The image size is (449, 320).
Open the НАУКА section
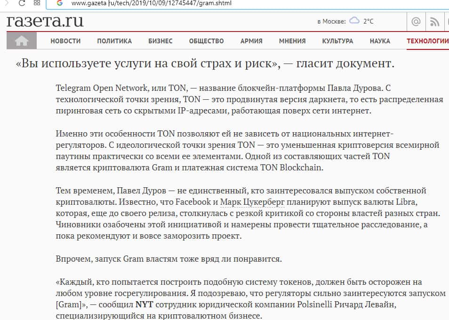(x=380, y=41)
